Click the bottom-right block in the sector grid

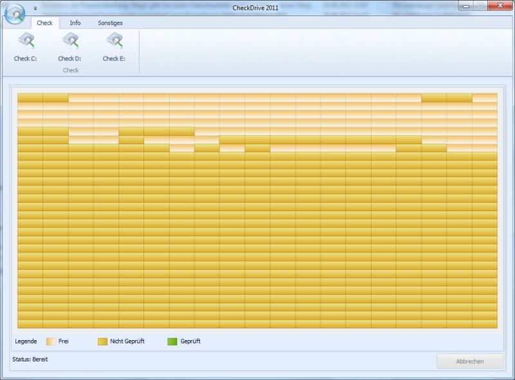click(485, 324)
